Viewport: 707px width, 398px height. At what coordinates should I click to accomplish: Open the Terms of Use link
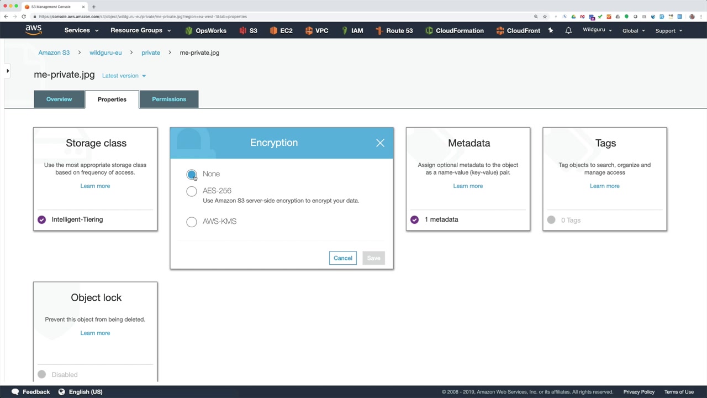pyautogui.click(x=679, y=392)
